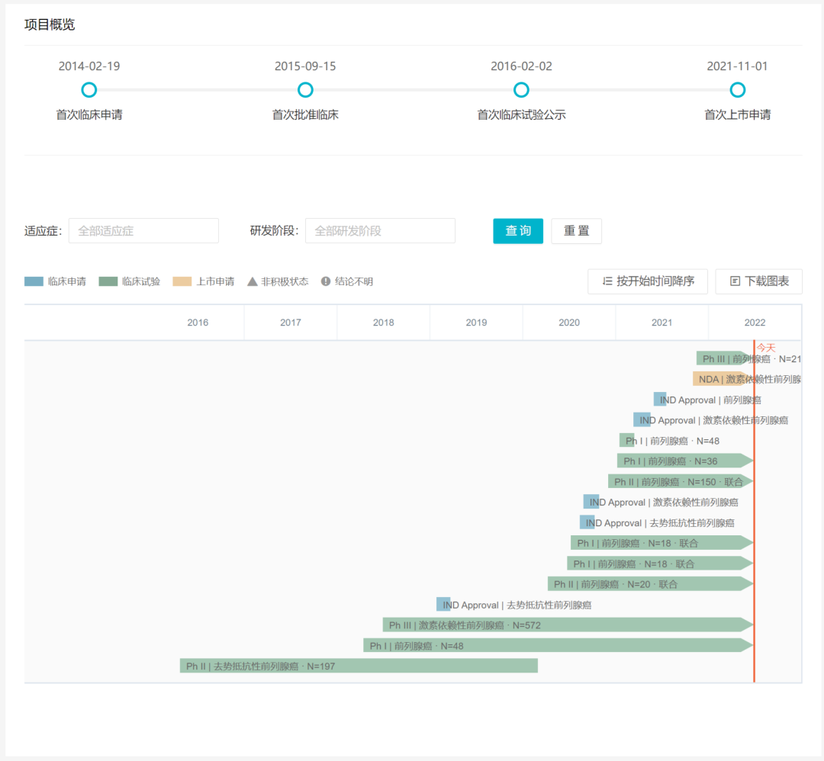The width and height of the screenshot is (824, 761).
Task: Select the NDA 激素依赖性前列腺 orange bar
Action: (x=723, y=379)
